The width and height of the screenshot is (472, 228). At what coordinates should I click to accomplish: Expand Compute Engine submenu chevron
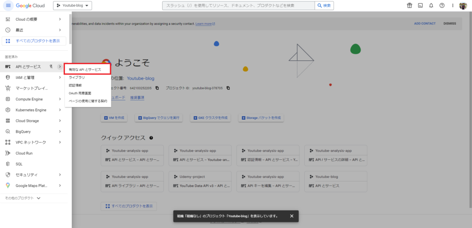60,99
